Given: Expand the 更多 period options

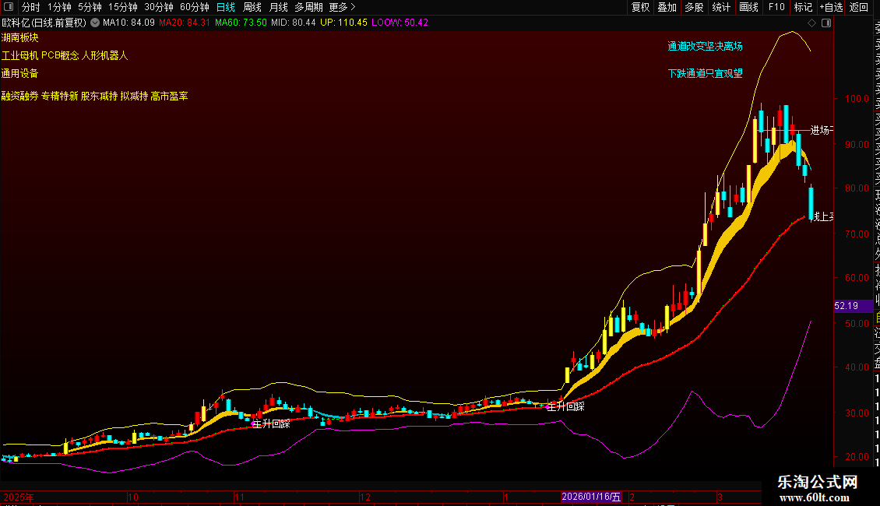Looking at the screenshot, I should click(343, 7).
